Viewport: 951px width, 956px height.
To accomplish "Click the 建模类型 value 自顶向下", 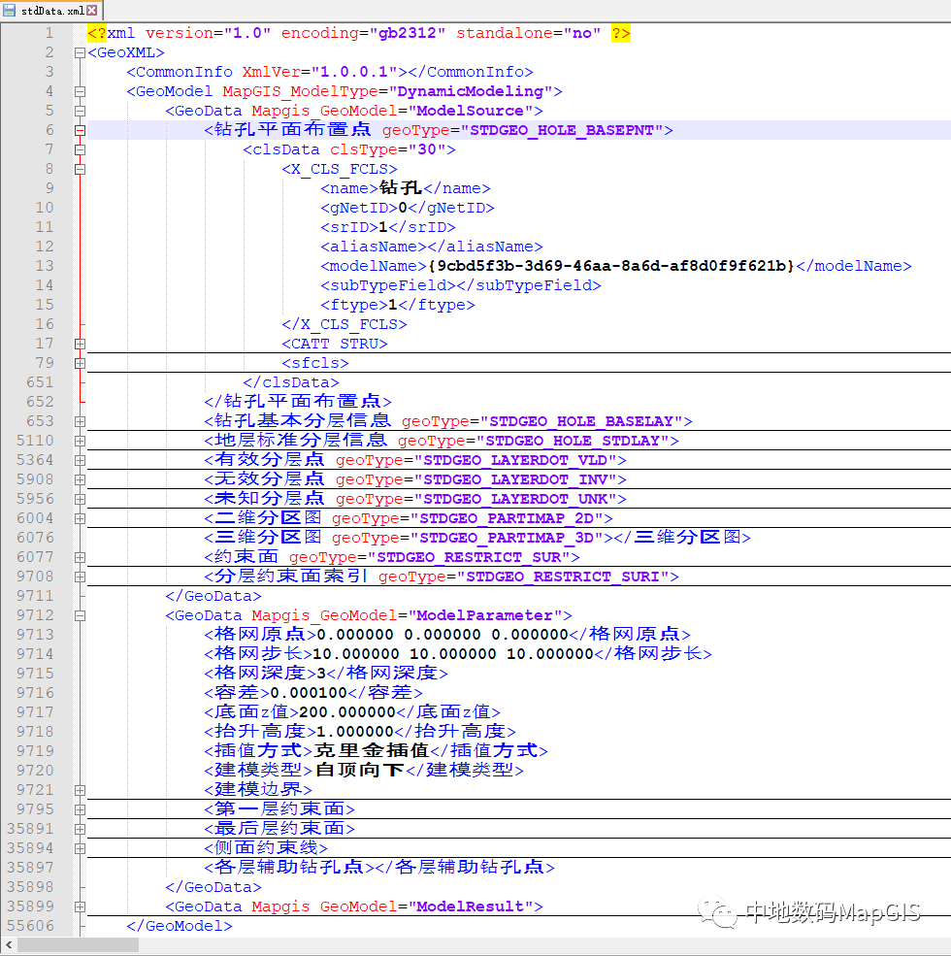I will pyautogui.click(x=360, y=770).
